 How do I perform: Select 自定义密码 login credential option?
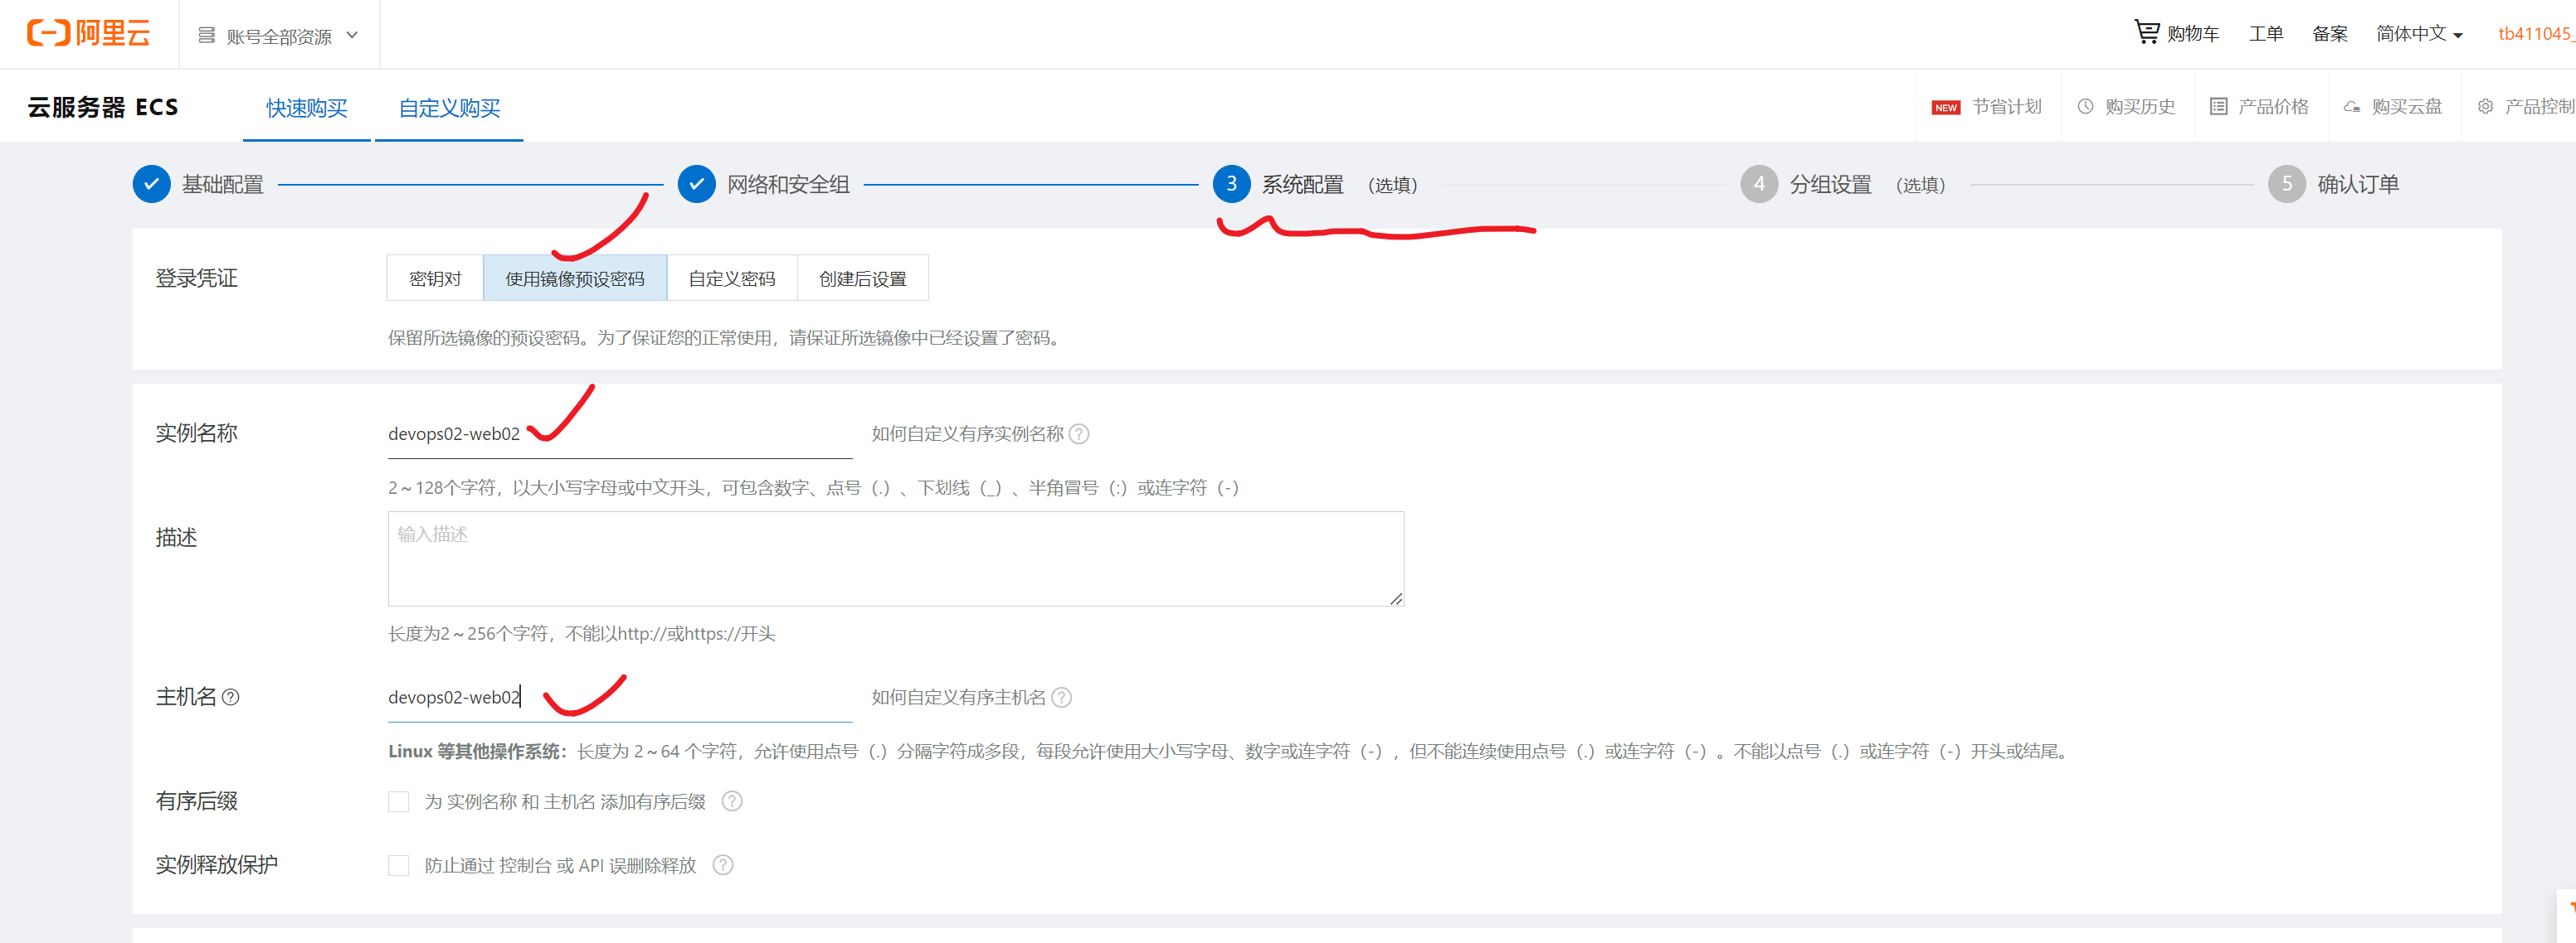(731, 278)
